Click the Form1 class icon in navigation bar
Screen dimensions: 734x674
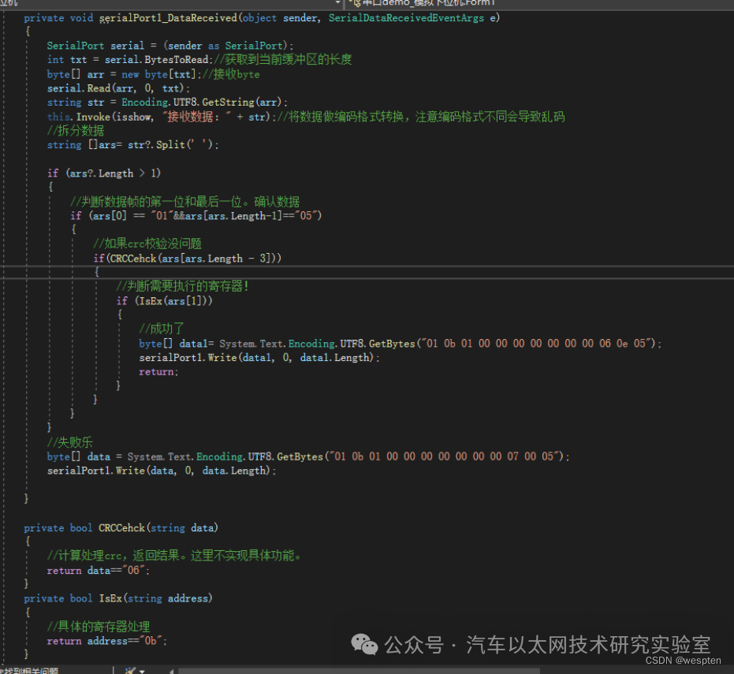(356, 3)
